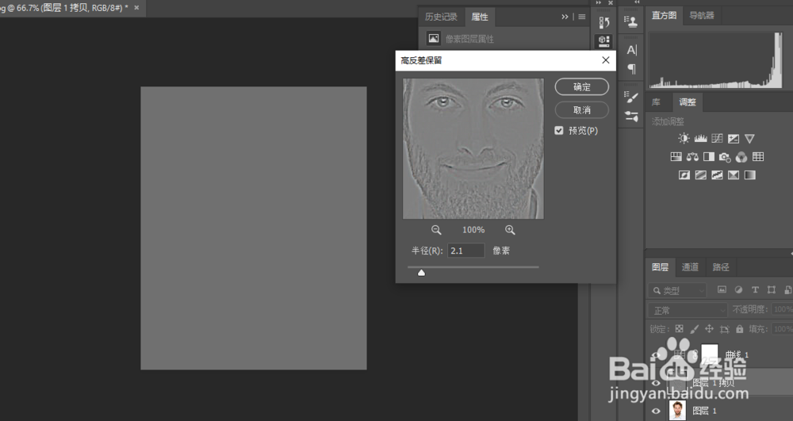Screen dimensions: 793x421
Task: Open the Character panel icon
Action: tap(631, 50)
